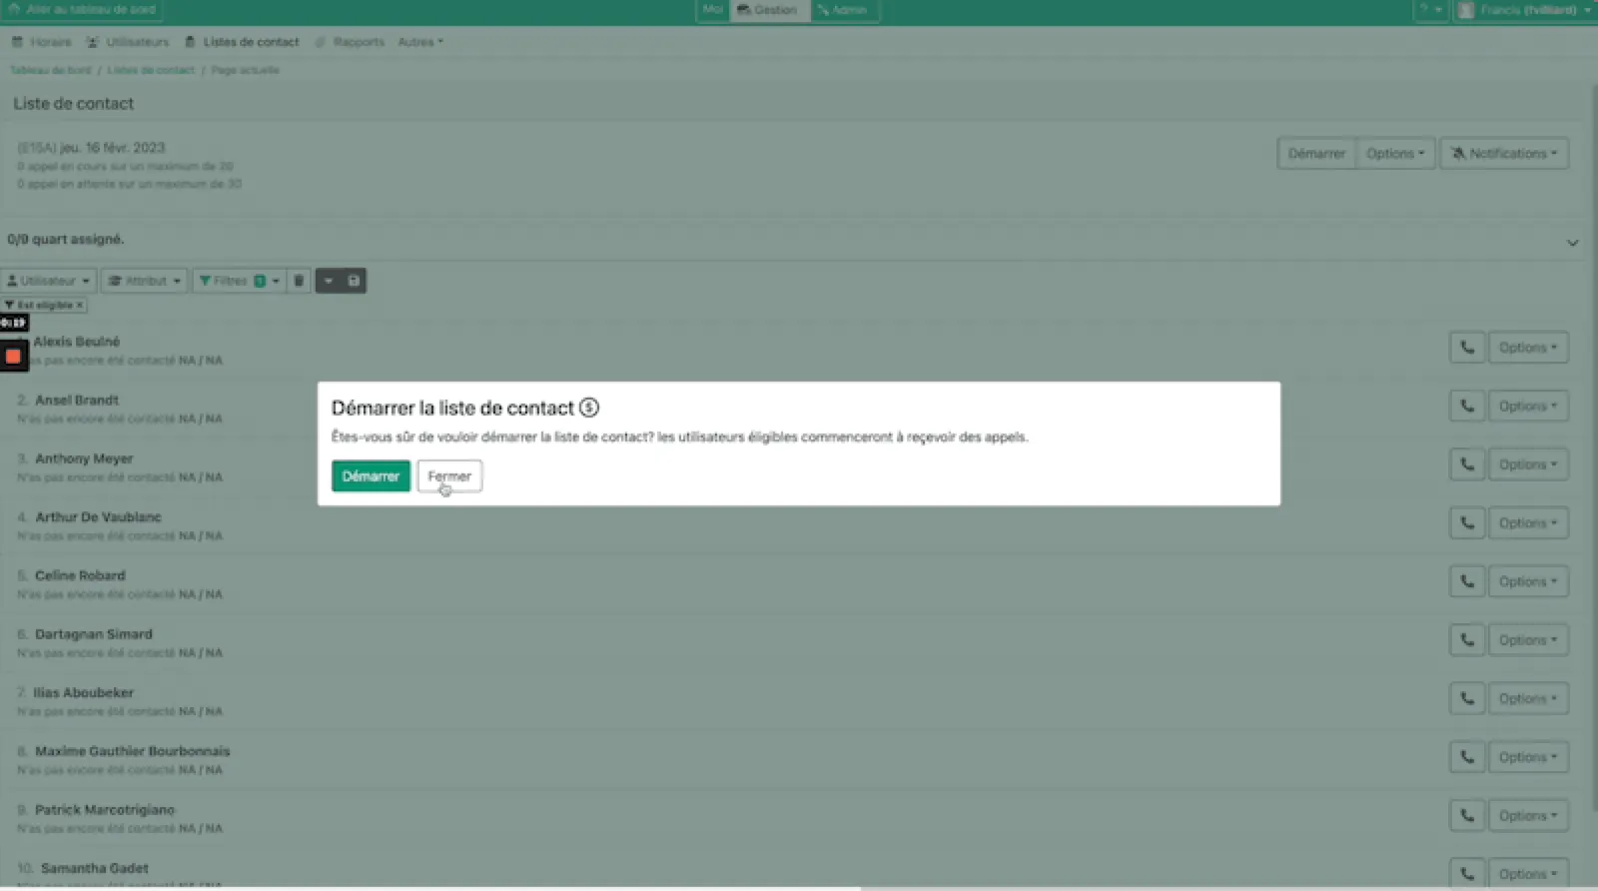1598x891 pixels.
Task: Click the dollar icon beside dialog title
Action: [x=589, y=408]
